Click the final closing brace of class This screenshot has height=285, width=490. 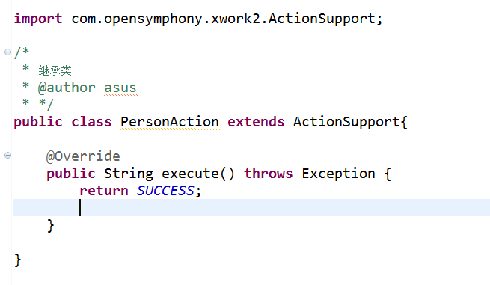[x=17, y=260]
